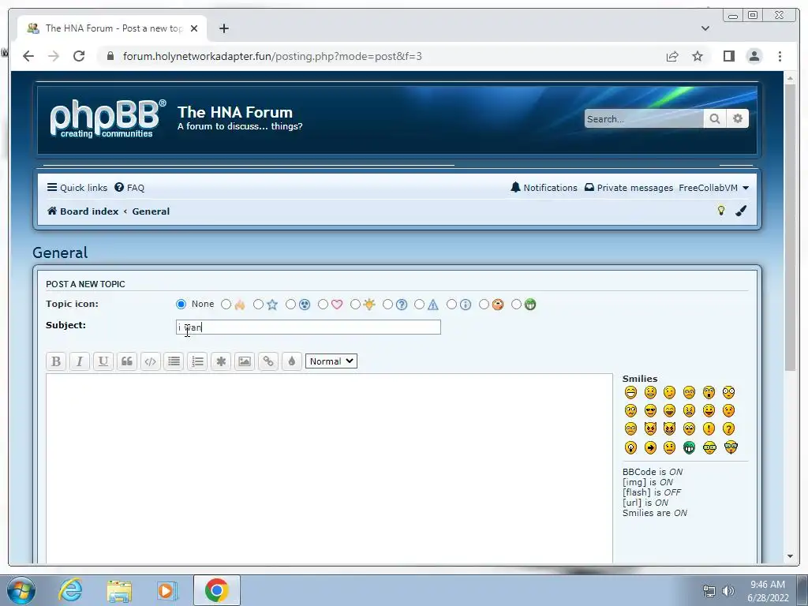Viewport: 808px width, 606px height.
Task: Go back in browser history
Action: click(x=28, y=56)
